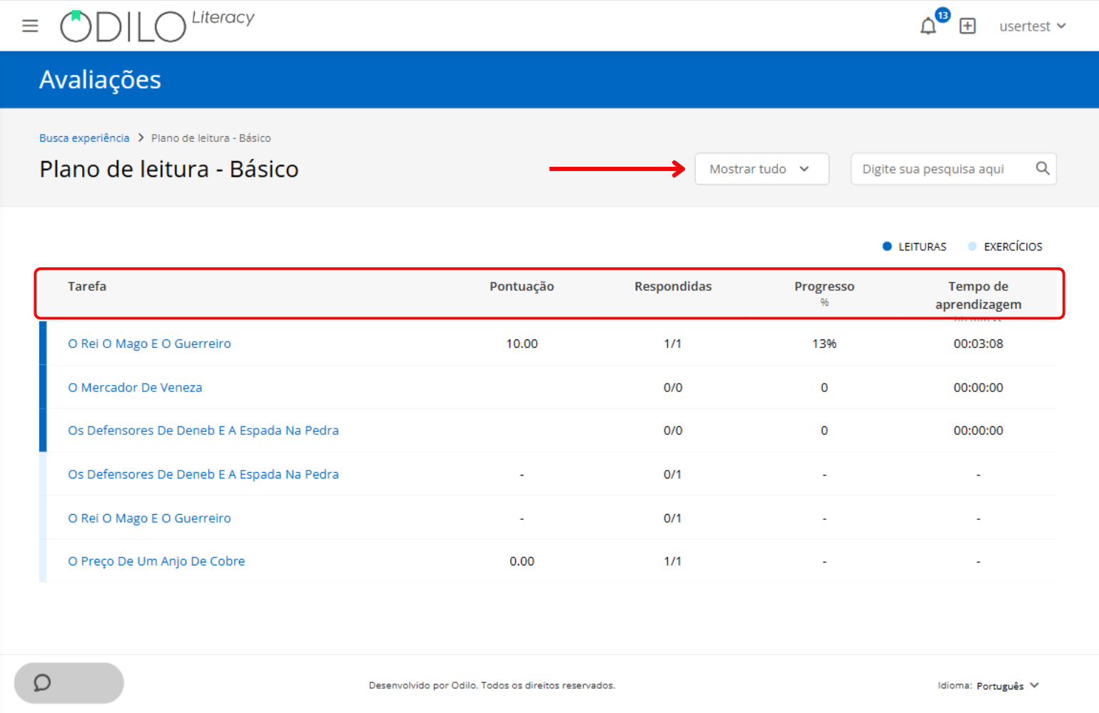Select the Tempo de aprendizagem header
This screenshot has width=1099, height=713.
coord(978,295)
